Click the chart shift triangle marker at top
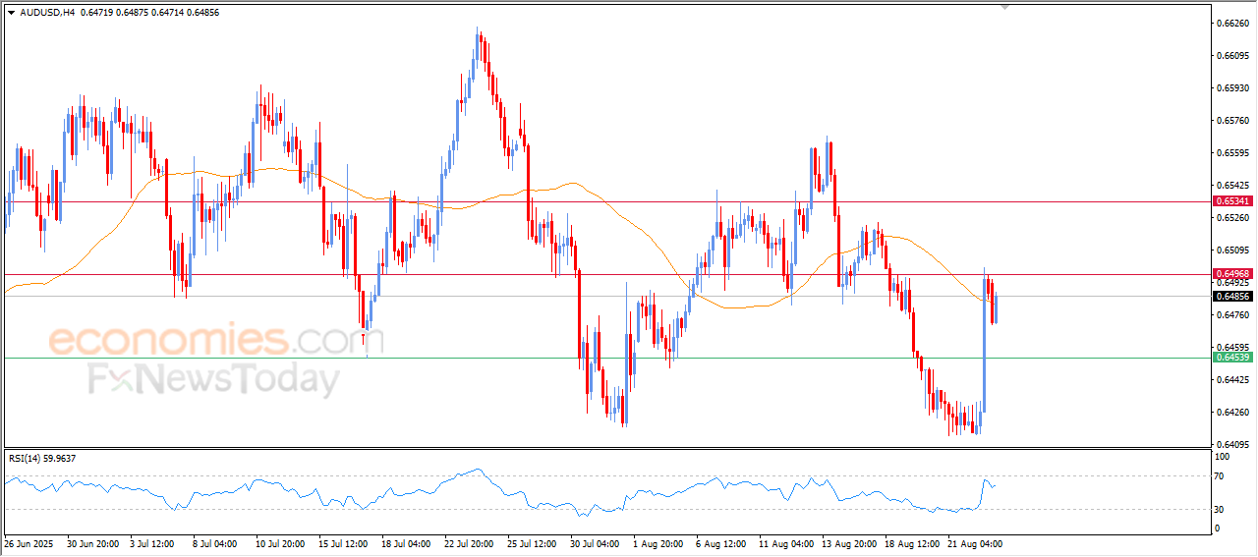 pyautogui.click(x=1004, y=7)
